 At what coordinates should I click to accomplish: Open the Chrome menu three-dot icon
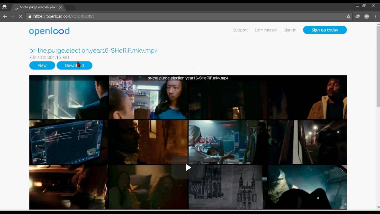coord(376,16)
